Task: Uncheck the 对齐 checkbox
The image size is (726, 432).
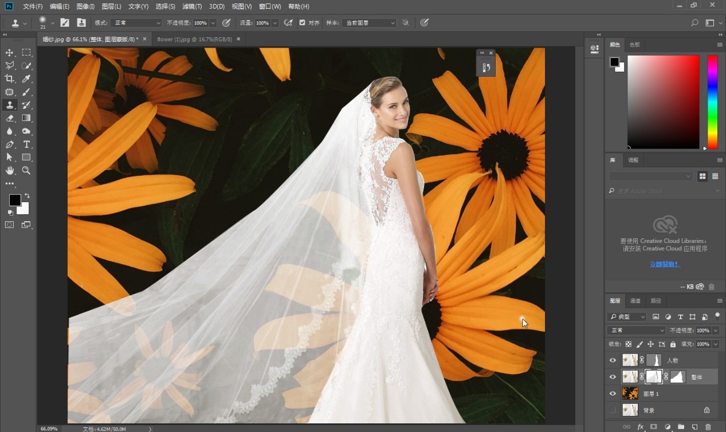Action: (x=303, y=23)
